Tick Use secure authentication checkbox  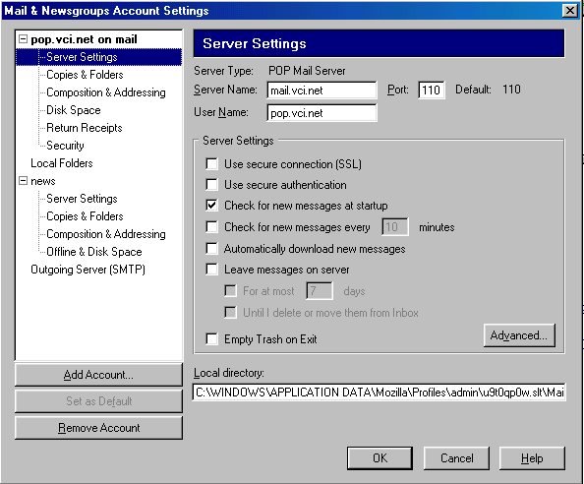click(212, 184)
